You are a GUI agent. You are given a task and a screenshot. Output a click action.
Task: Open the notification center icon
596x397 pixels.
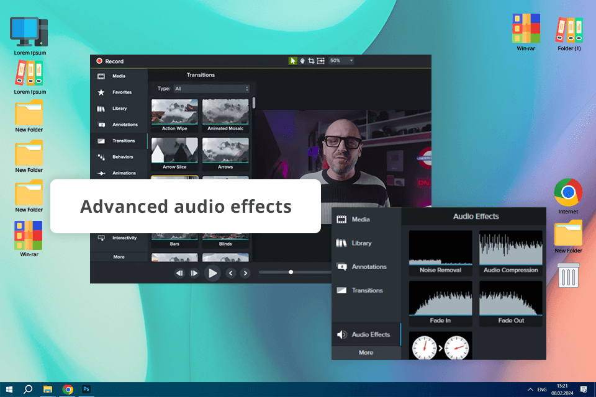pyautogui.click(x=584, y=390)
